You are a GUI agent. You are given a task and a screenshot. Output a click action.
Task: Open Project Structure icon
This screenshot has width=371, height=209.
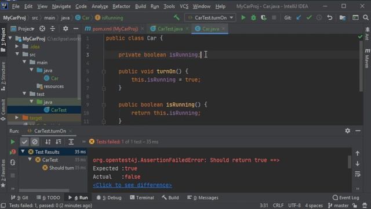click(343, 17)
